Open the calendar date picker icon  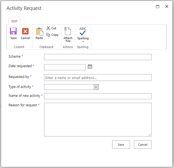pyautogui.click(x=90, y=67)
